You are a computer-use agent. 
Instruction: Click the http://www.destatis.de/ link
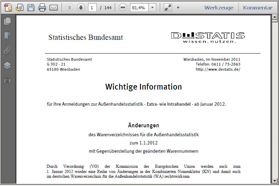218,69
